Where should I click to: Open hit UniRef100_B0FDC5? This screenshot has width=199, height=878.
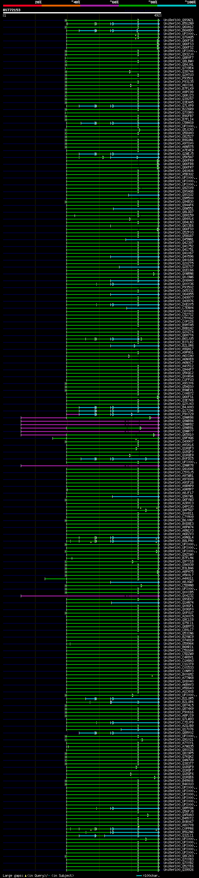178,459
